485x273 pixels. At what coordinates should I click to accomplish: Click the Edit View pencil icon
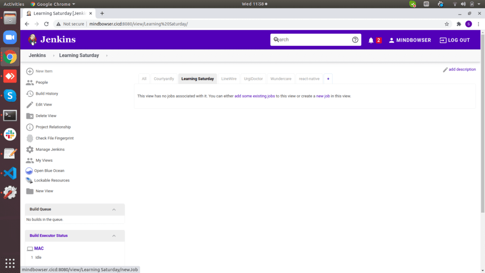click(30, 105)
